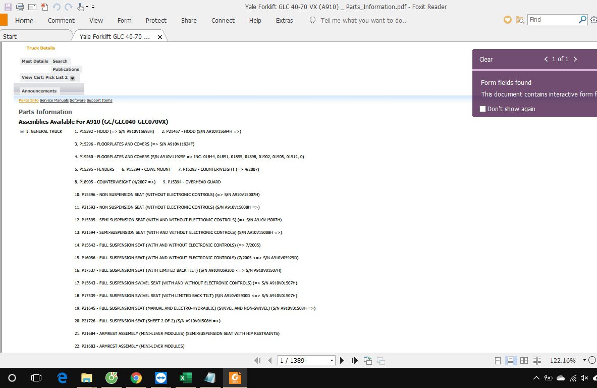Click the folder search icon beside Find
This screenshot has width=597, height=388.
520,20
